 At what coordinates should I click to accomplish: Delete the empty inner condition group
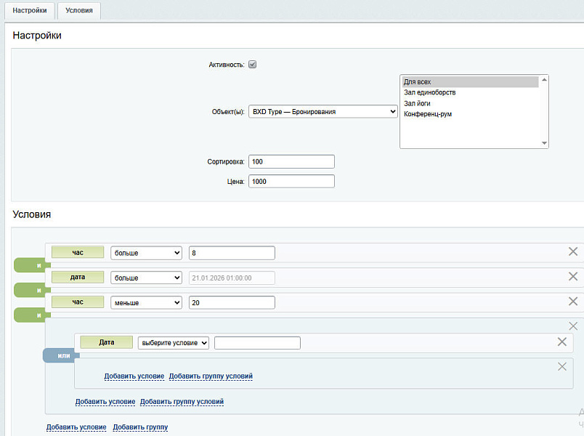point(561,366)
